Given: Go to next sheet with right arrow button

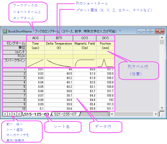Looking at the screenshot, I should [10, 114].
